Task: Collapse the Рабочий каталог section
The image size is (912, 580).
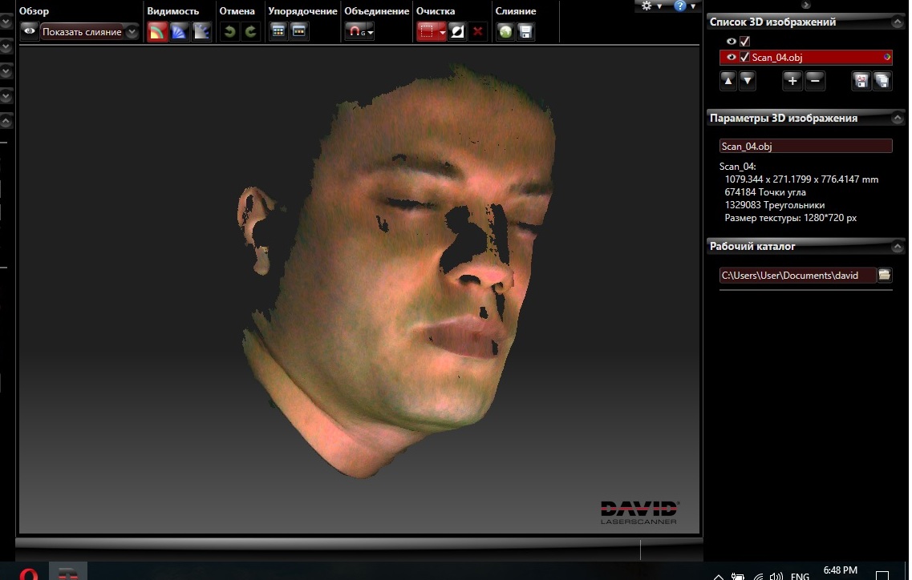Action: coord(897,247)
